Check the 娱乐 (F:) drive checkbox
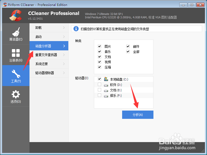The height and width of the screenshot is (155, 207). [x=100, y=95]
